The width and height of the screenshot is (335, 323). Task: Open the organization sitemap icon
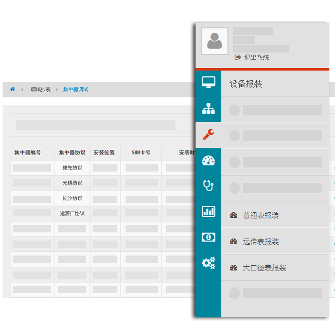(x=208, y=109)
